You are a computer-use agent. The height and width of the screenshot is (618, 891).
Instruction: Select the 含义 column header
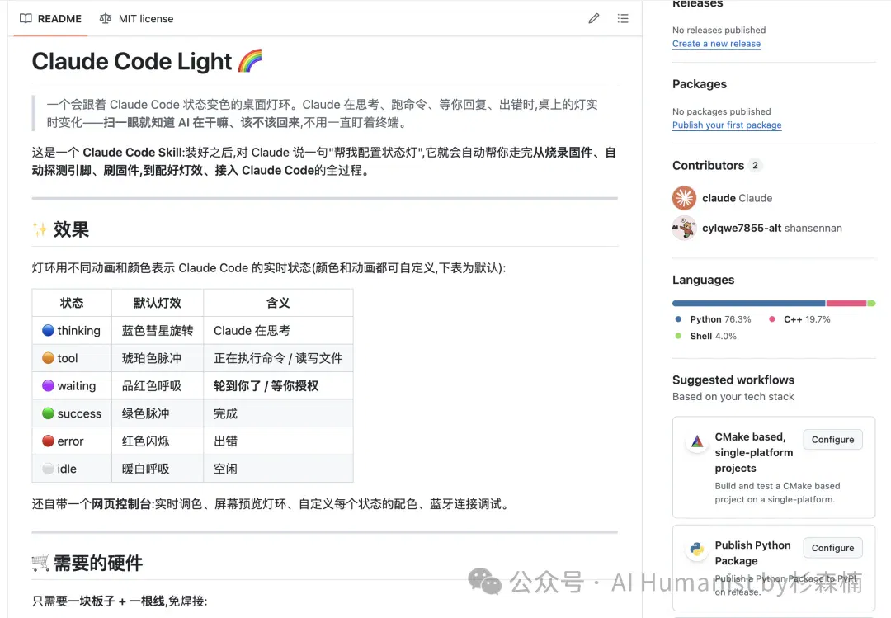[279, 303]
